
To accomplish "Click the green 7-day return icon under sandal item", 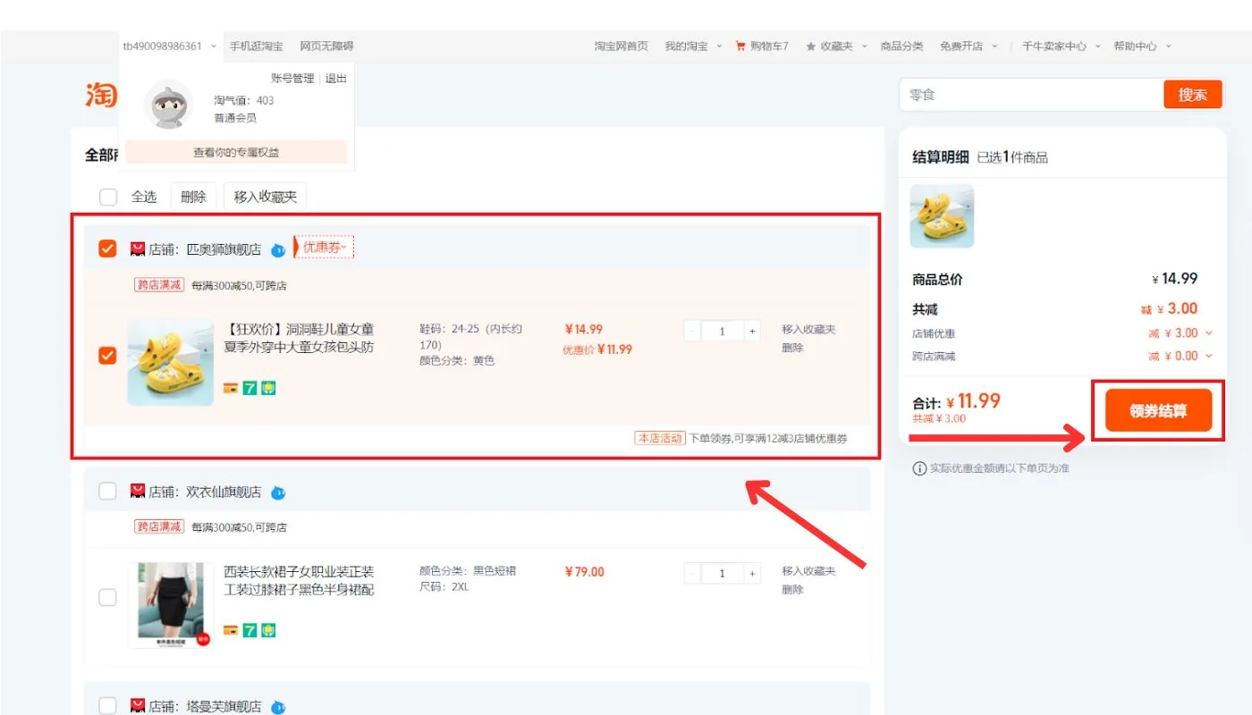I will (250, 388).
